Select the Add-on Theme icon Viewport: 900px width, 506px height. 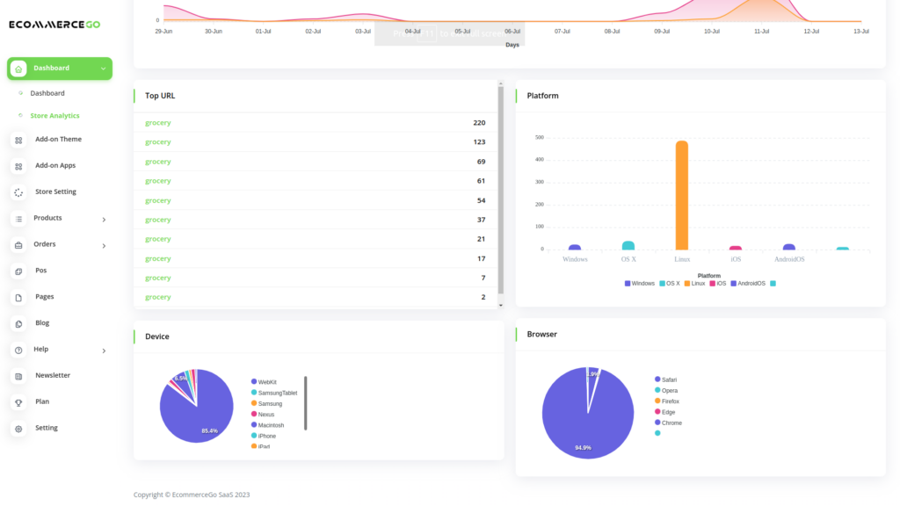pyautogui.click(x=19, y=139)
